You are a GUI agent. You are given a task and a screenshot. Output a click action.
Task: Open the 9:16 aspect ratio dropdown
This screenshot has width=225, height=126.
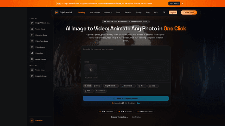coord(88,91)
